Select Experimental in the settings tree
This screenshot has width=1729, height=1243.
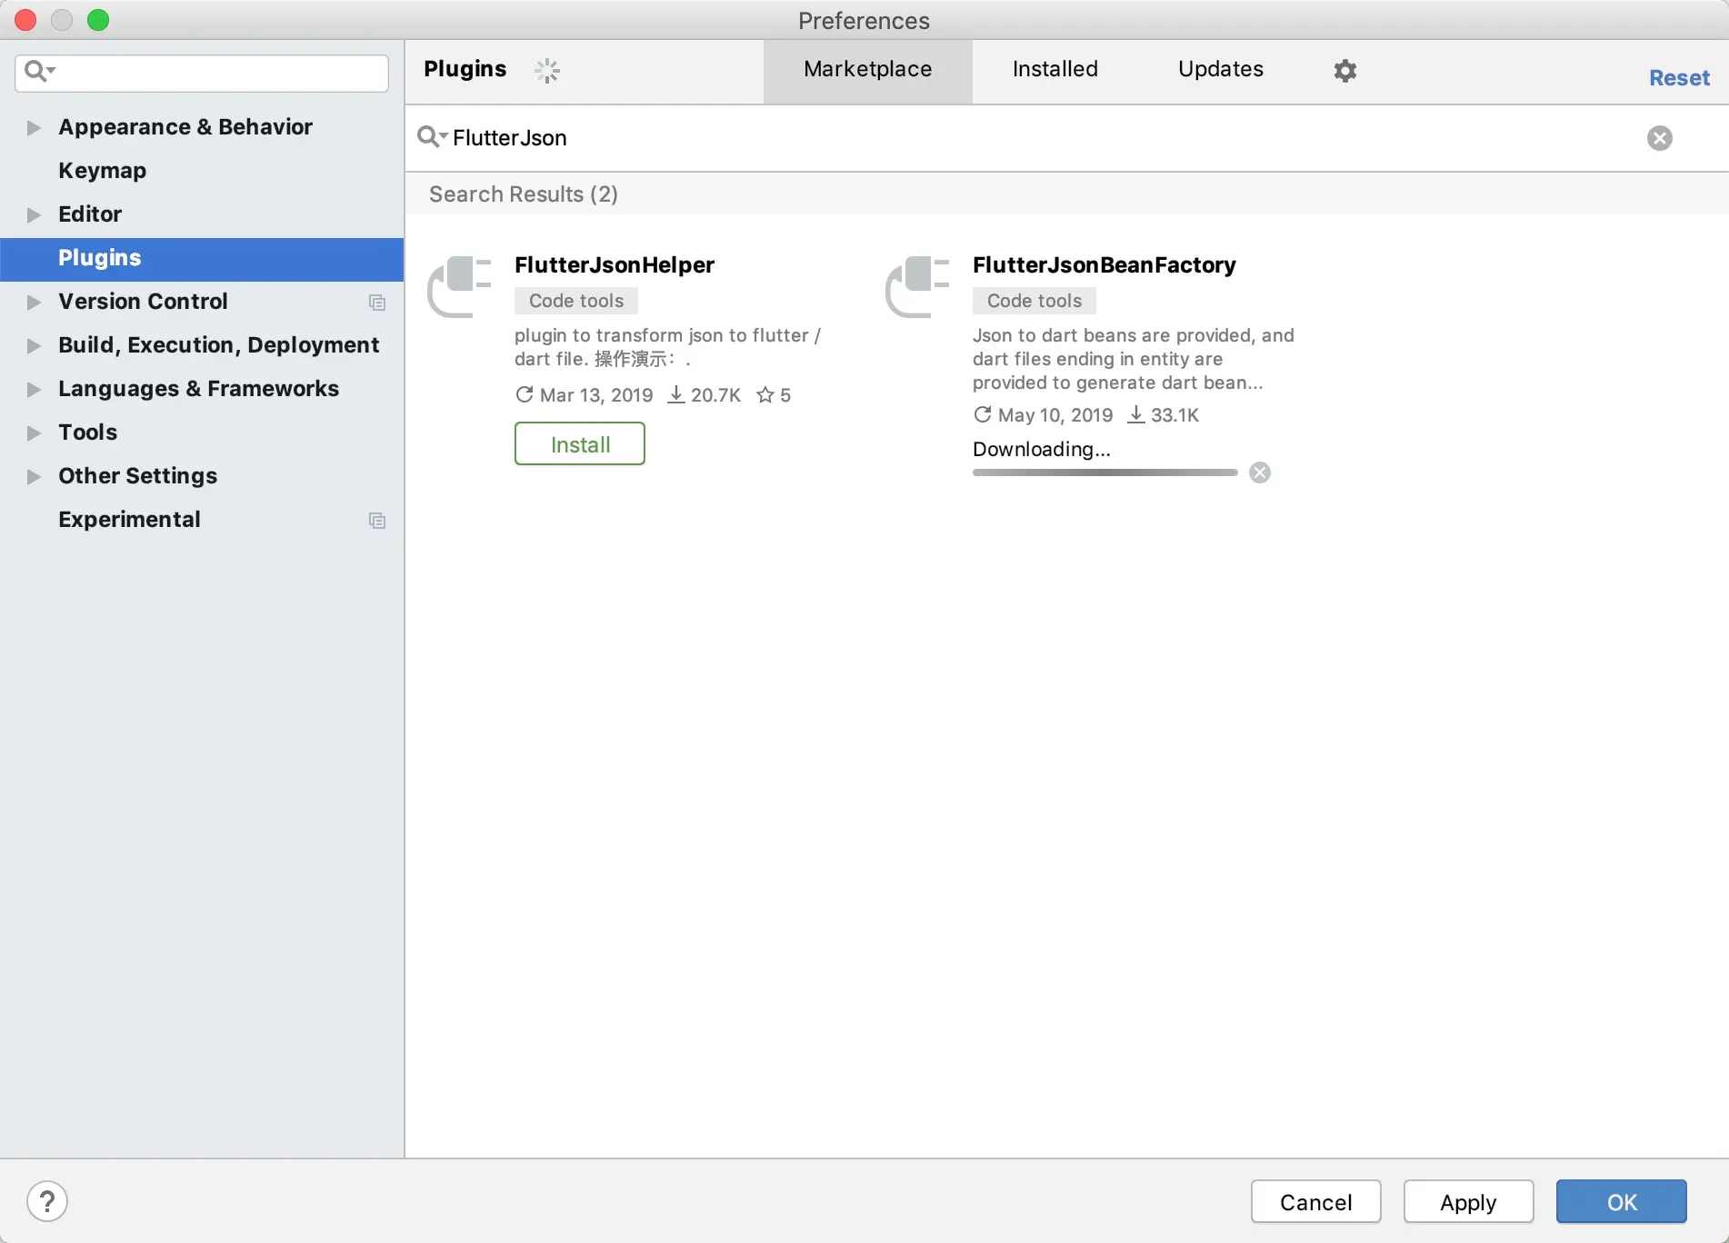[x=202, y=520]
